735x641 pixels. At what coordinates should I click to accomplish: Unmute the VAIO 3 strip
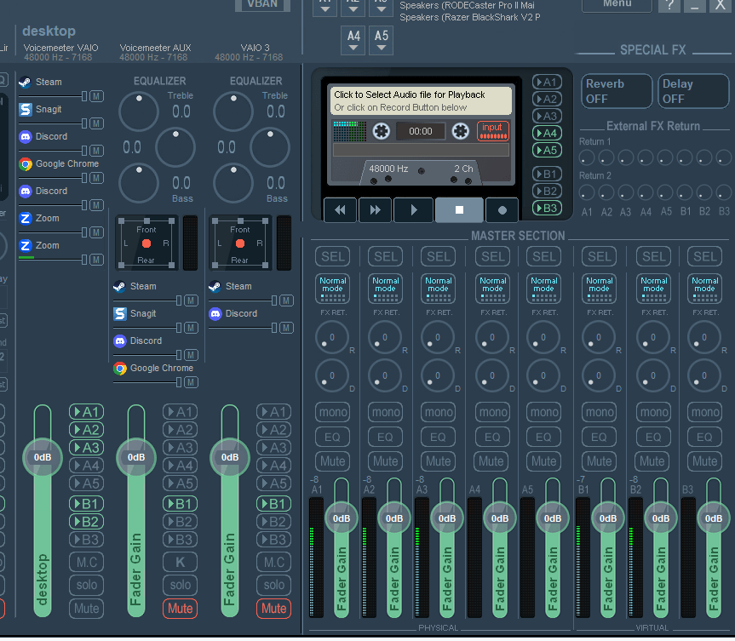[274, 609]
